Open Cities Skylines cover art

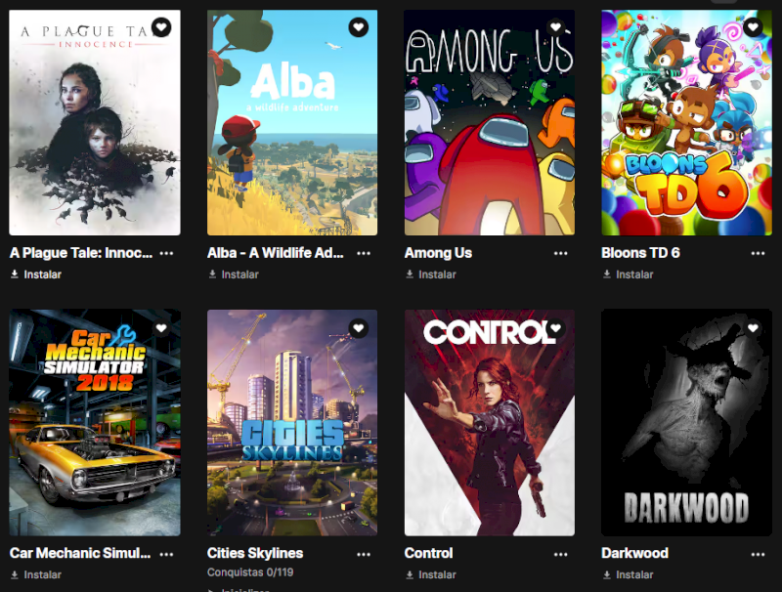point(292,423)
